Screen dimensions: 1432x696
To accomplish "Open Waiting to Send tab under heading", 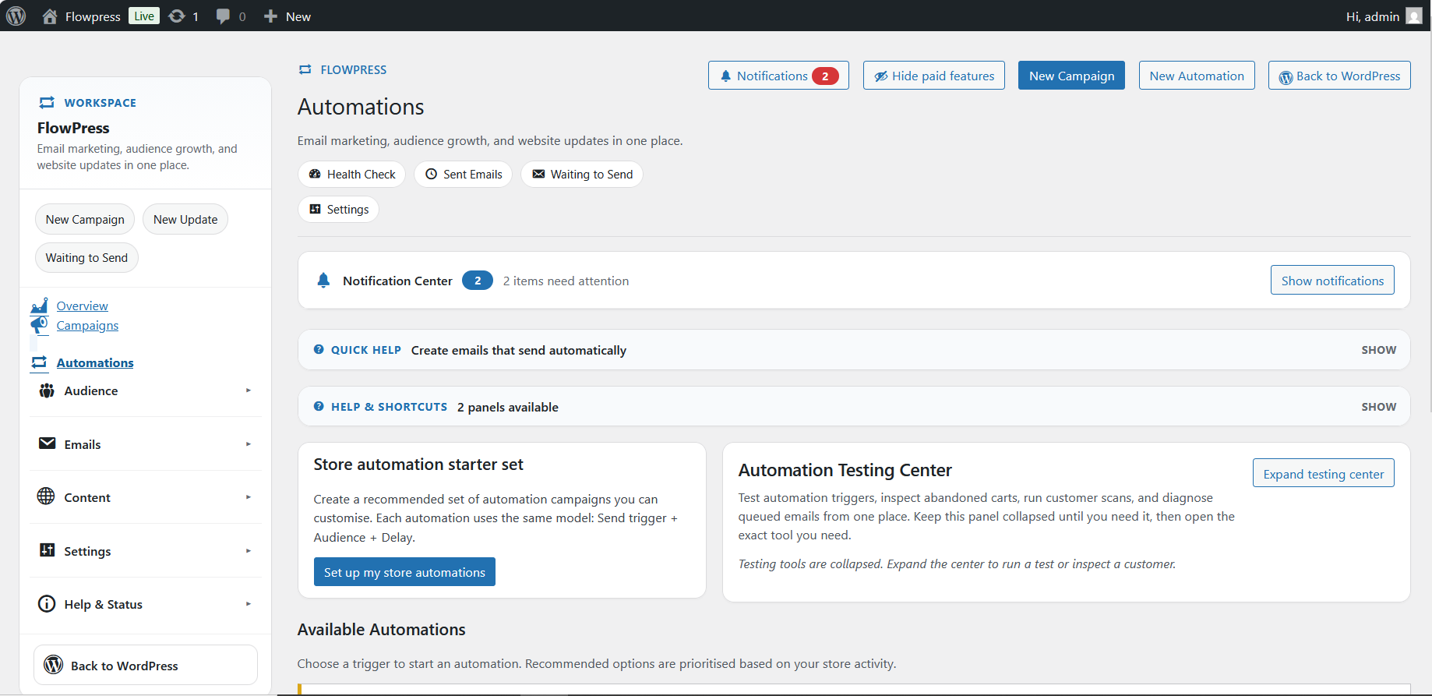I will pyautogui.click(x=582, y=175).
